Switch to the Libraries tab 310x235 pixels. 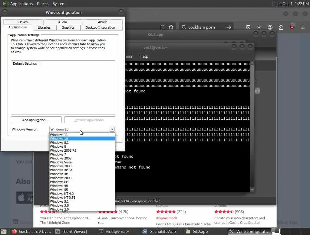[44, 27]
